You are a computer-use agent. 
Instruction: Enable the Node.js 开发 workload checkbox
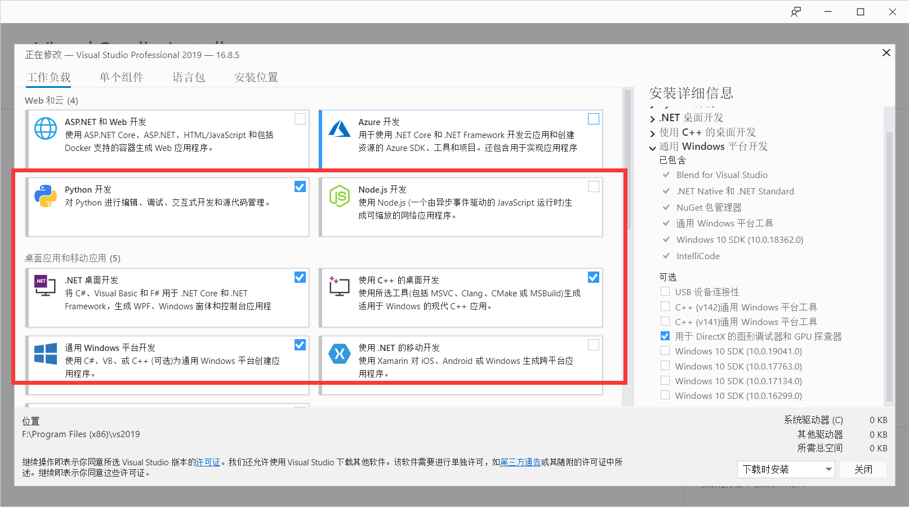click(x=593, y=186)
